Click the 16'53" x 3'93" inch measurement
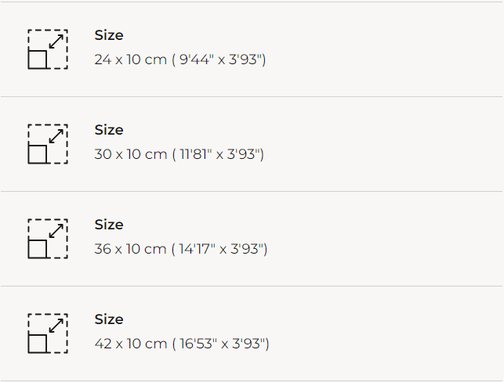 pos(223,344)
